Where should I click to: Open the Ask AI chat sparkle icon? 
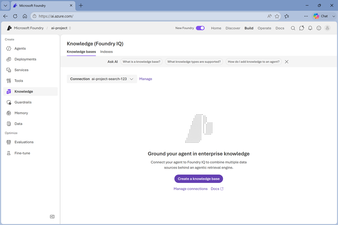pos(302,28)
